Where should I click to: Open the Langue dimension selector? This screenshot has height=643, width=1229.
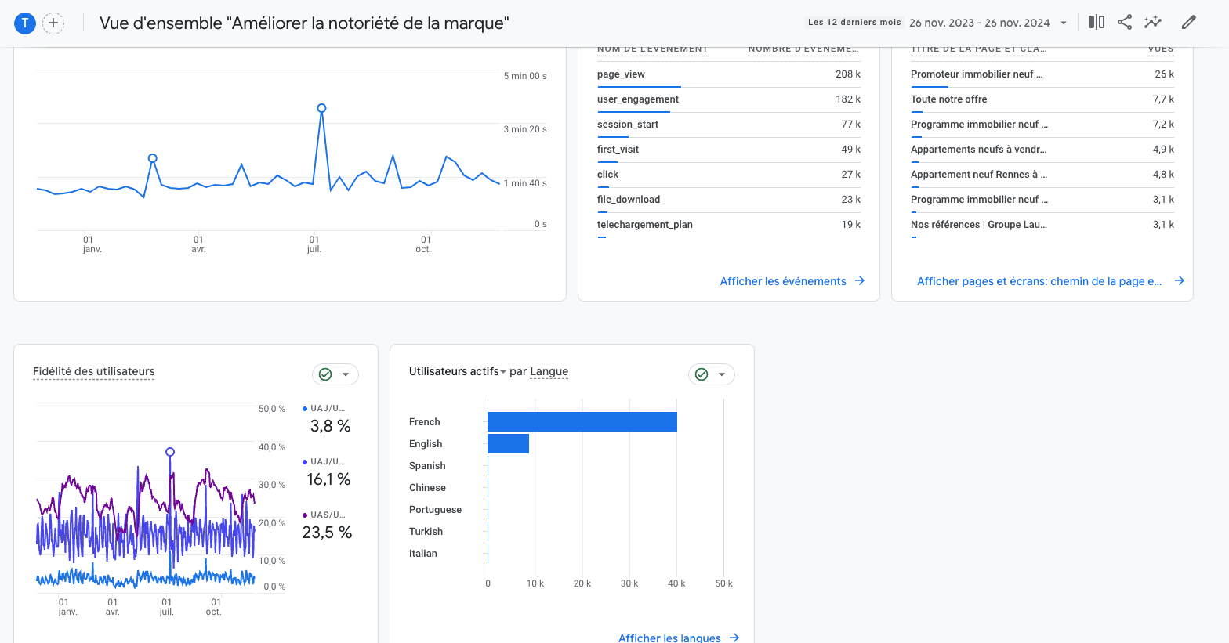pos(549,371)
